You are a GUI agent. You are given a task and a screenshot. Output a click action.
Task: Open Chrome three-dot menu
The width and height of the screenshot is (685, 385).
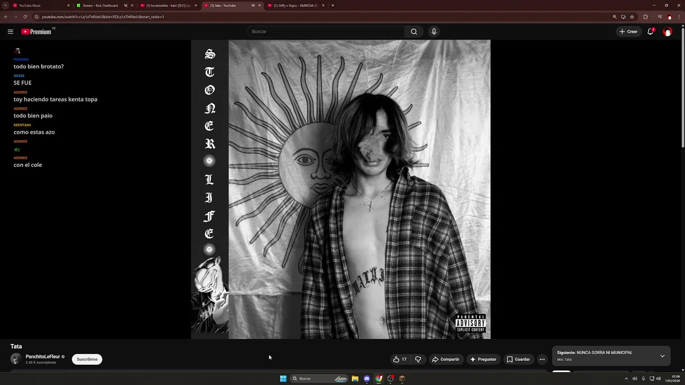pyautogui.click(x=679, y=17)
